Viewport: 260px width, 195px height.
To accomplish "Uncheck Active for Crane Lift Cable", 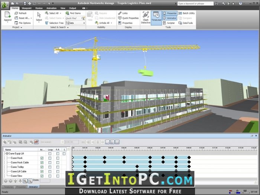I will click(x=42, y=172).
